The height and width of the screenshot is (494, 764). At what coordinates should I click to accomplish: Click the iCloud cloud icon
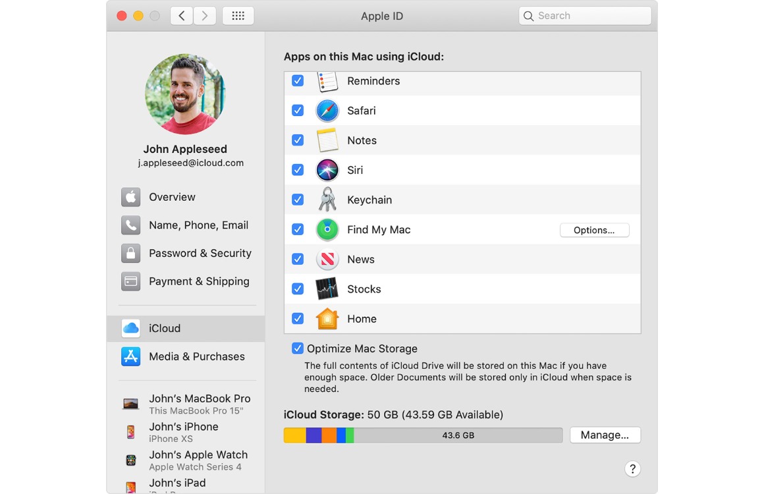(x=130, y=329)
